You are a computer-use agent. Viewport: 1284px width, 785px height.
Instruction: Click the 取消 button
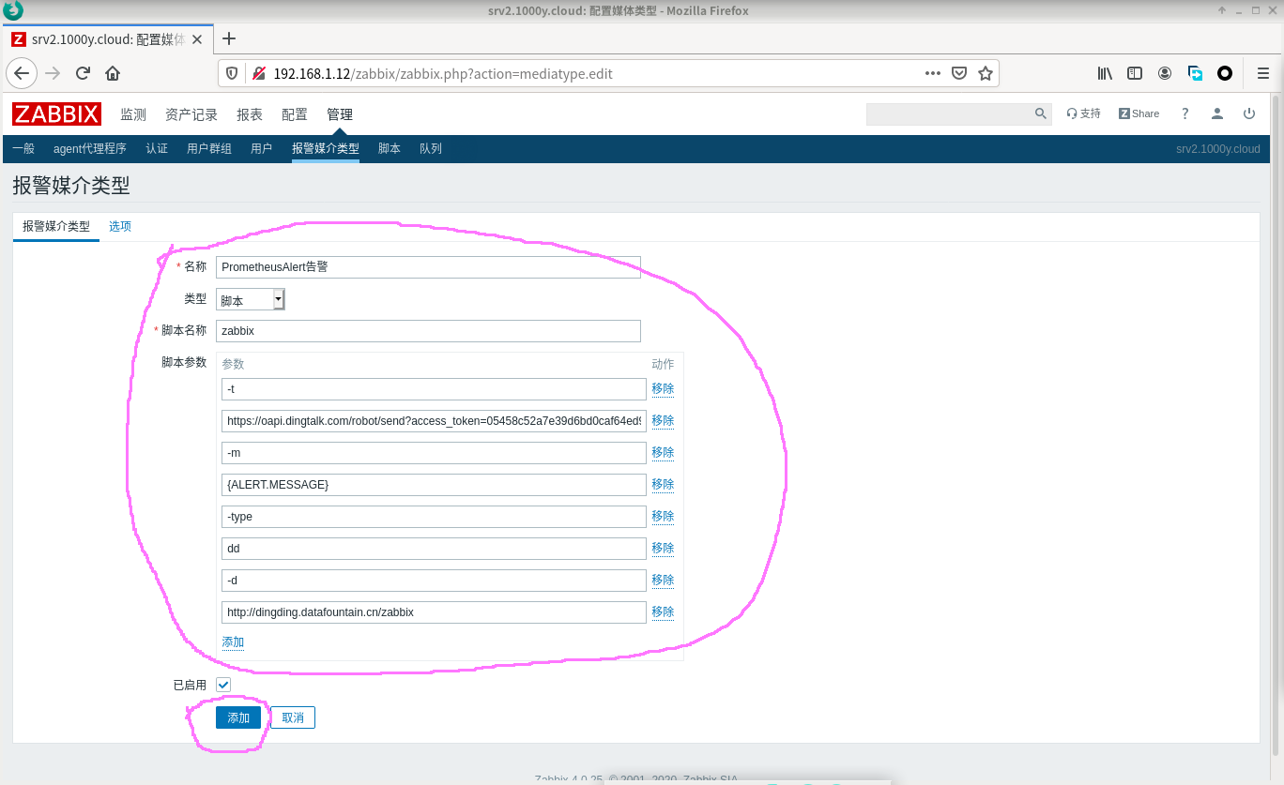point(293,717)
